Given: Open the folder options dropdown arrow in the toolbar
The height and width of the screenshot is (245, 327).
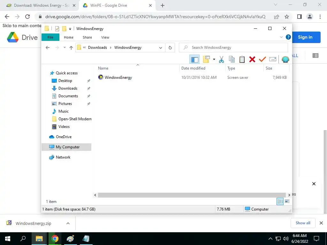Looking at the screenshot, I should 214,60.
